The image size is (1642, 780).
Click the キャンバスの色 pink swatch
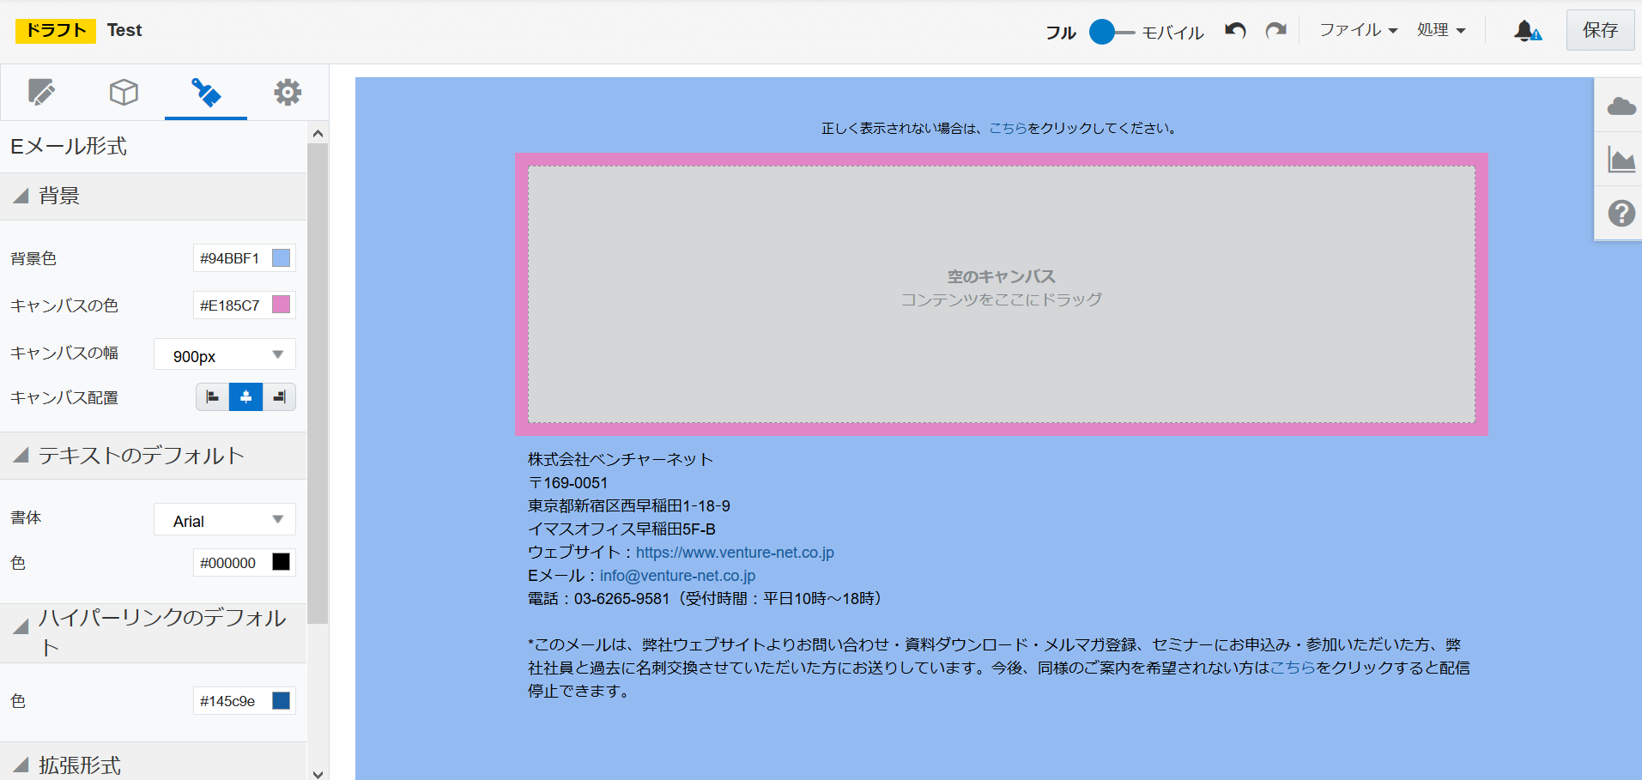click(281, 305)
